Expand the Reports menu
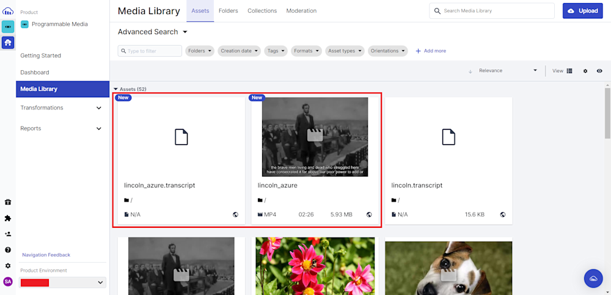Image resolution: width=611 pixels, height=295 pixels. tap(62, 128)
